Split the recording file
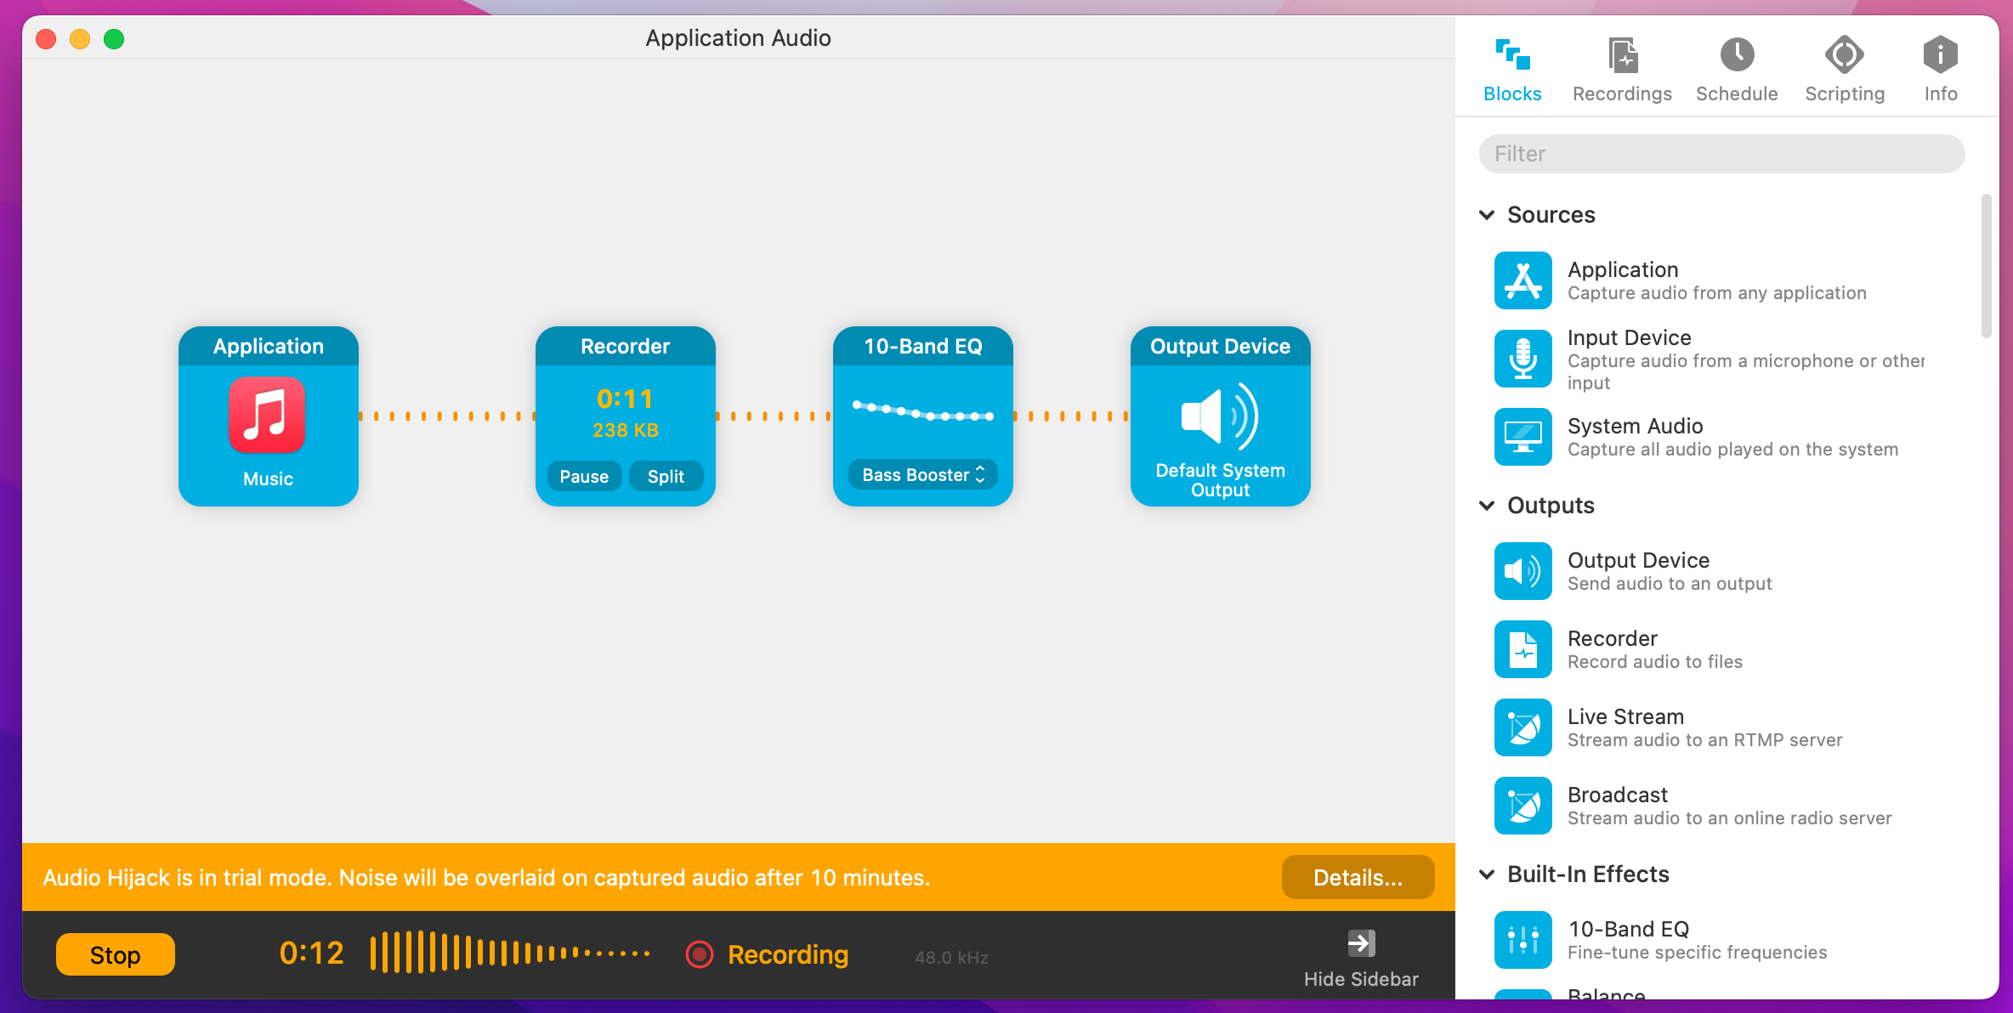This screenshot has height=1013, width=2013. click(666, 476)
